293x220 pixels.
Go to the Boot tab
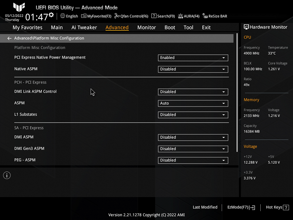(170, 27)
